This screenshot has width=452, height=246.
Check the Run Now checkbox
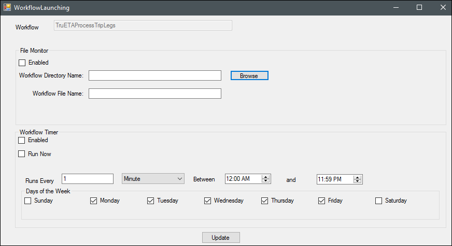click(x=22, y=153)
